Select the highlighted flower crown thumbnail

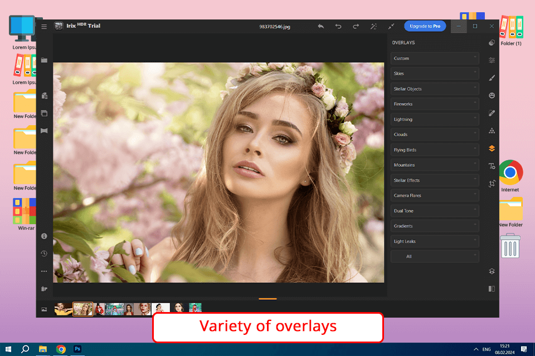(x=83, y=309)
